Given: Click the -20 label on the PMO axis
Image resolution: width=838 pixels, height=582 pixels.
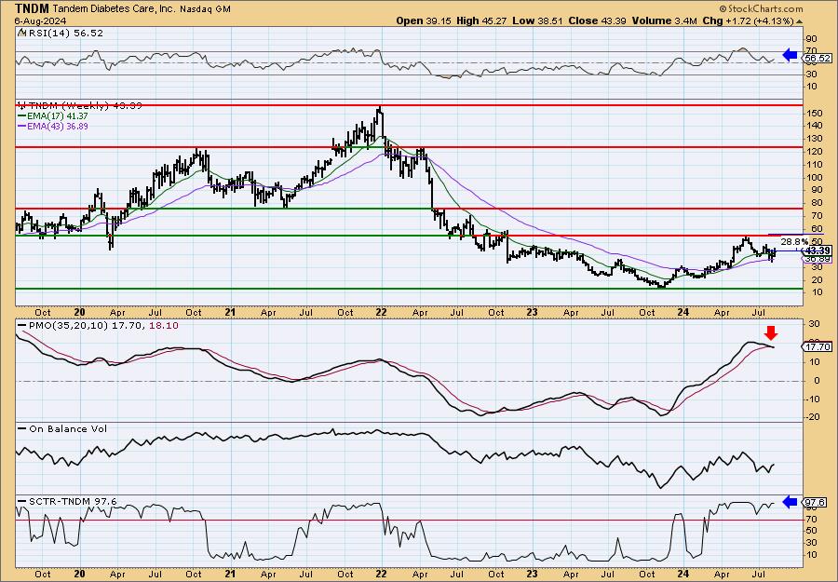Looking at the screenshot, I should pos(812,417).
